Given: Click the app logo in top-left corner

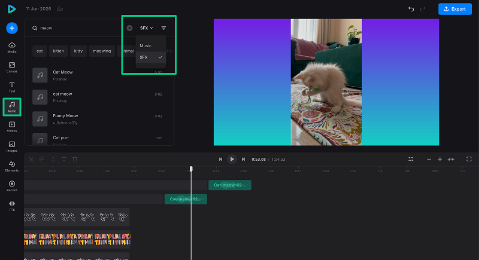Looking at the screenshot, I should tap(11, 9).
